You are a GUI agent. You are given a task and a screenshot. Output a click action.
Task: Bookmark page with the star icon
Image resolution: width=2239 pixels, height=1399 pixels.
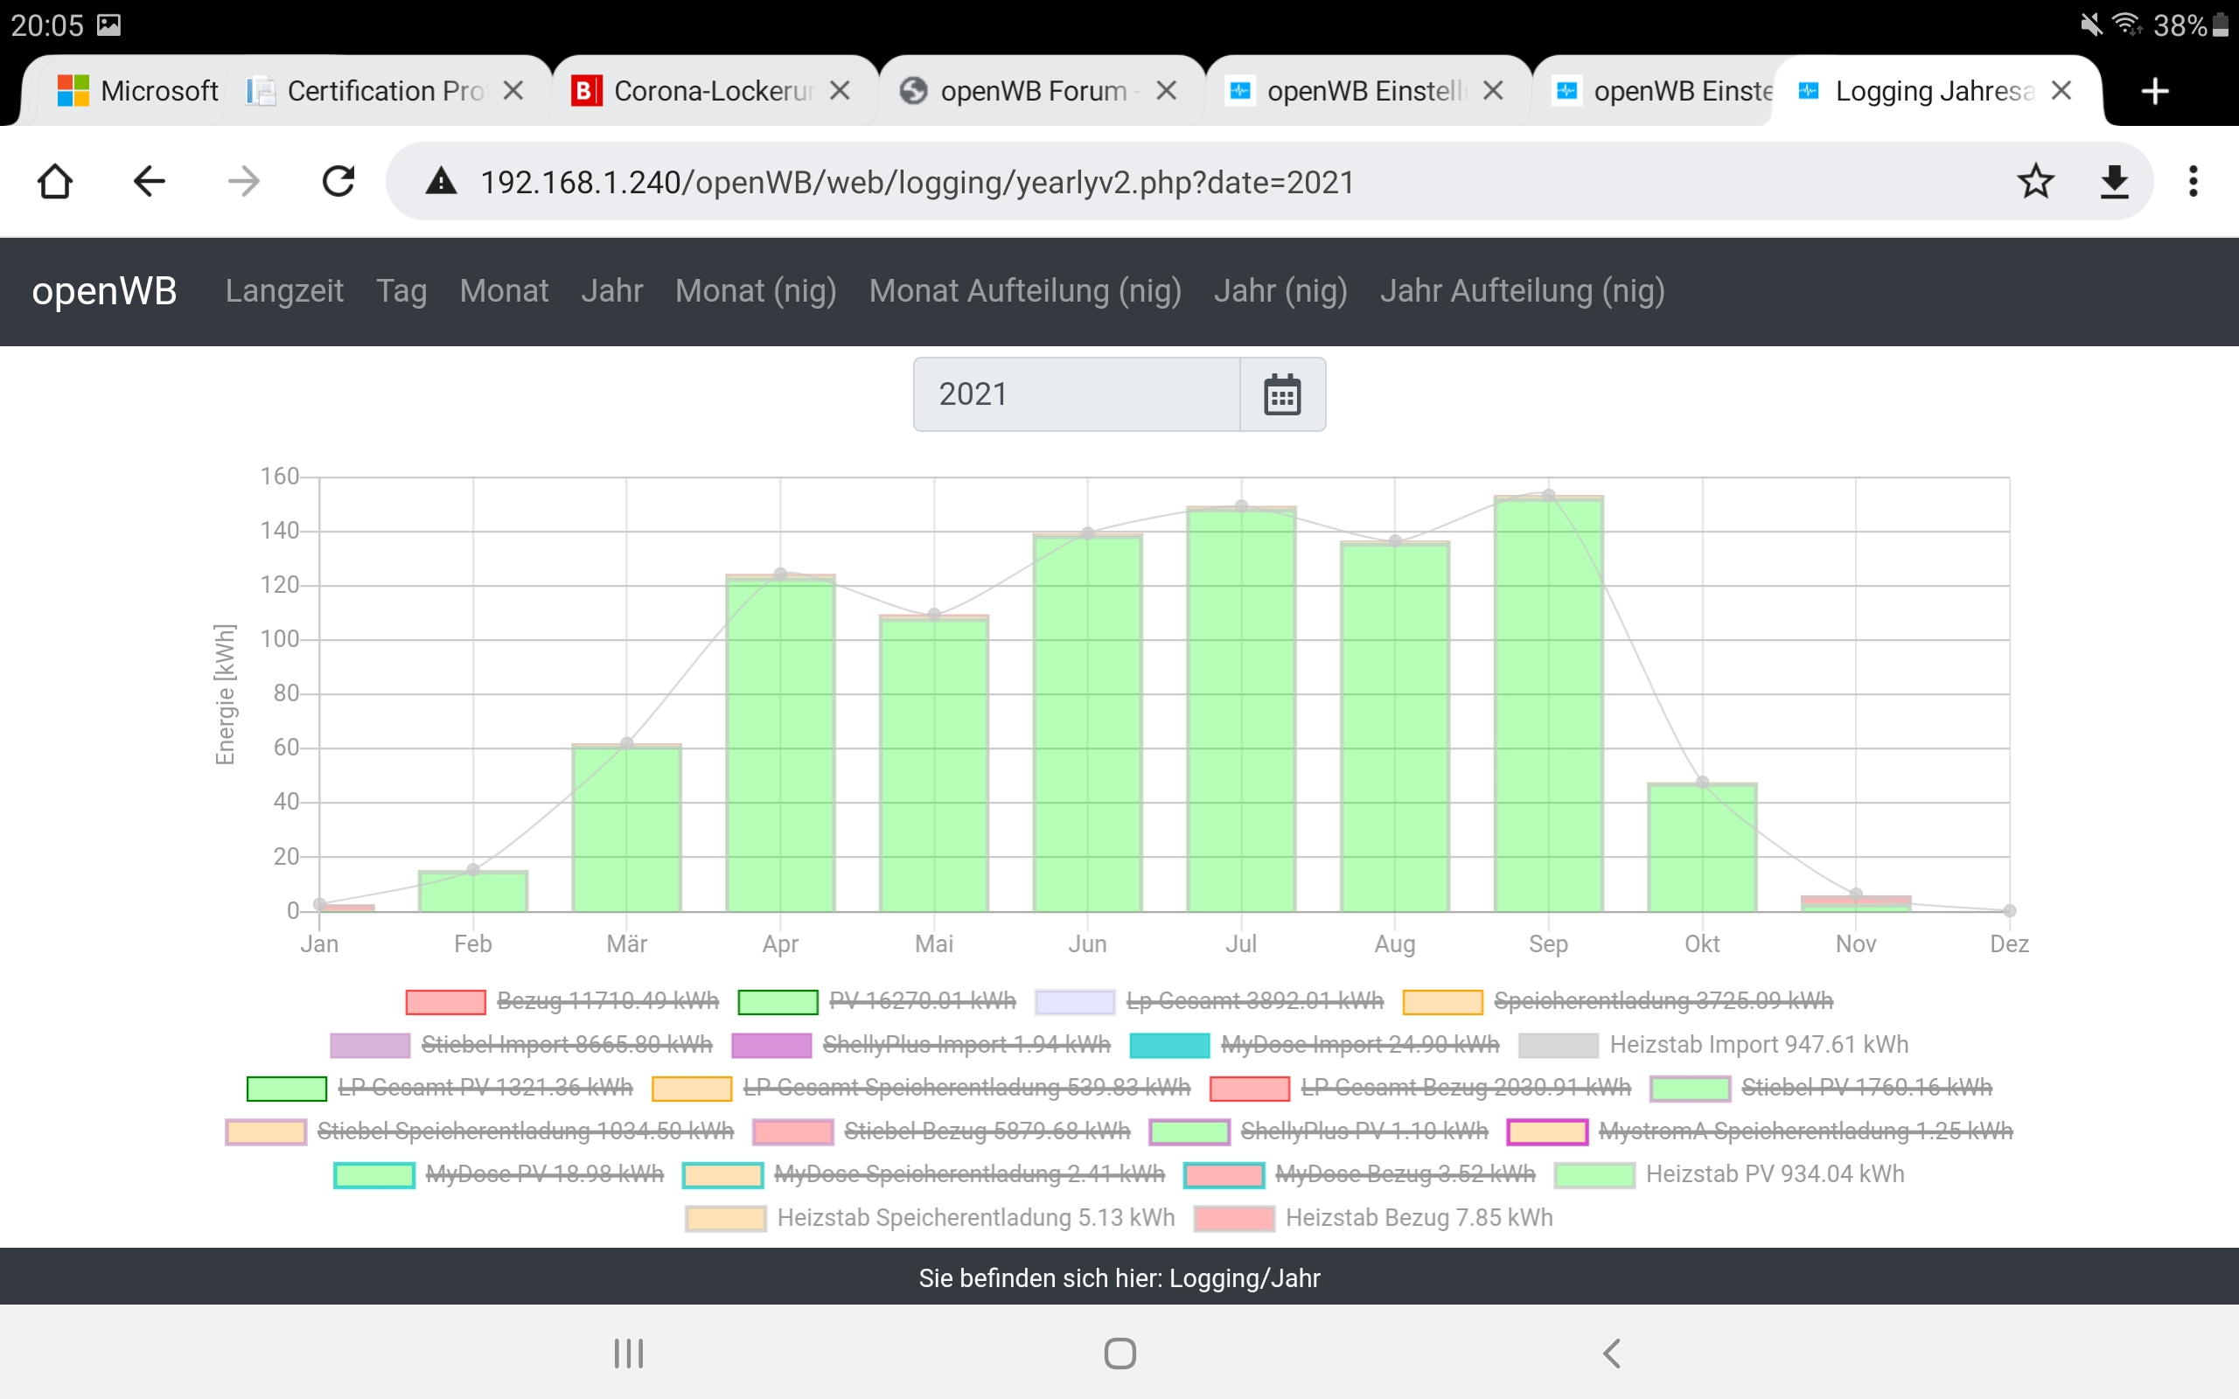point(2034,181)
